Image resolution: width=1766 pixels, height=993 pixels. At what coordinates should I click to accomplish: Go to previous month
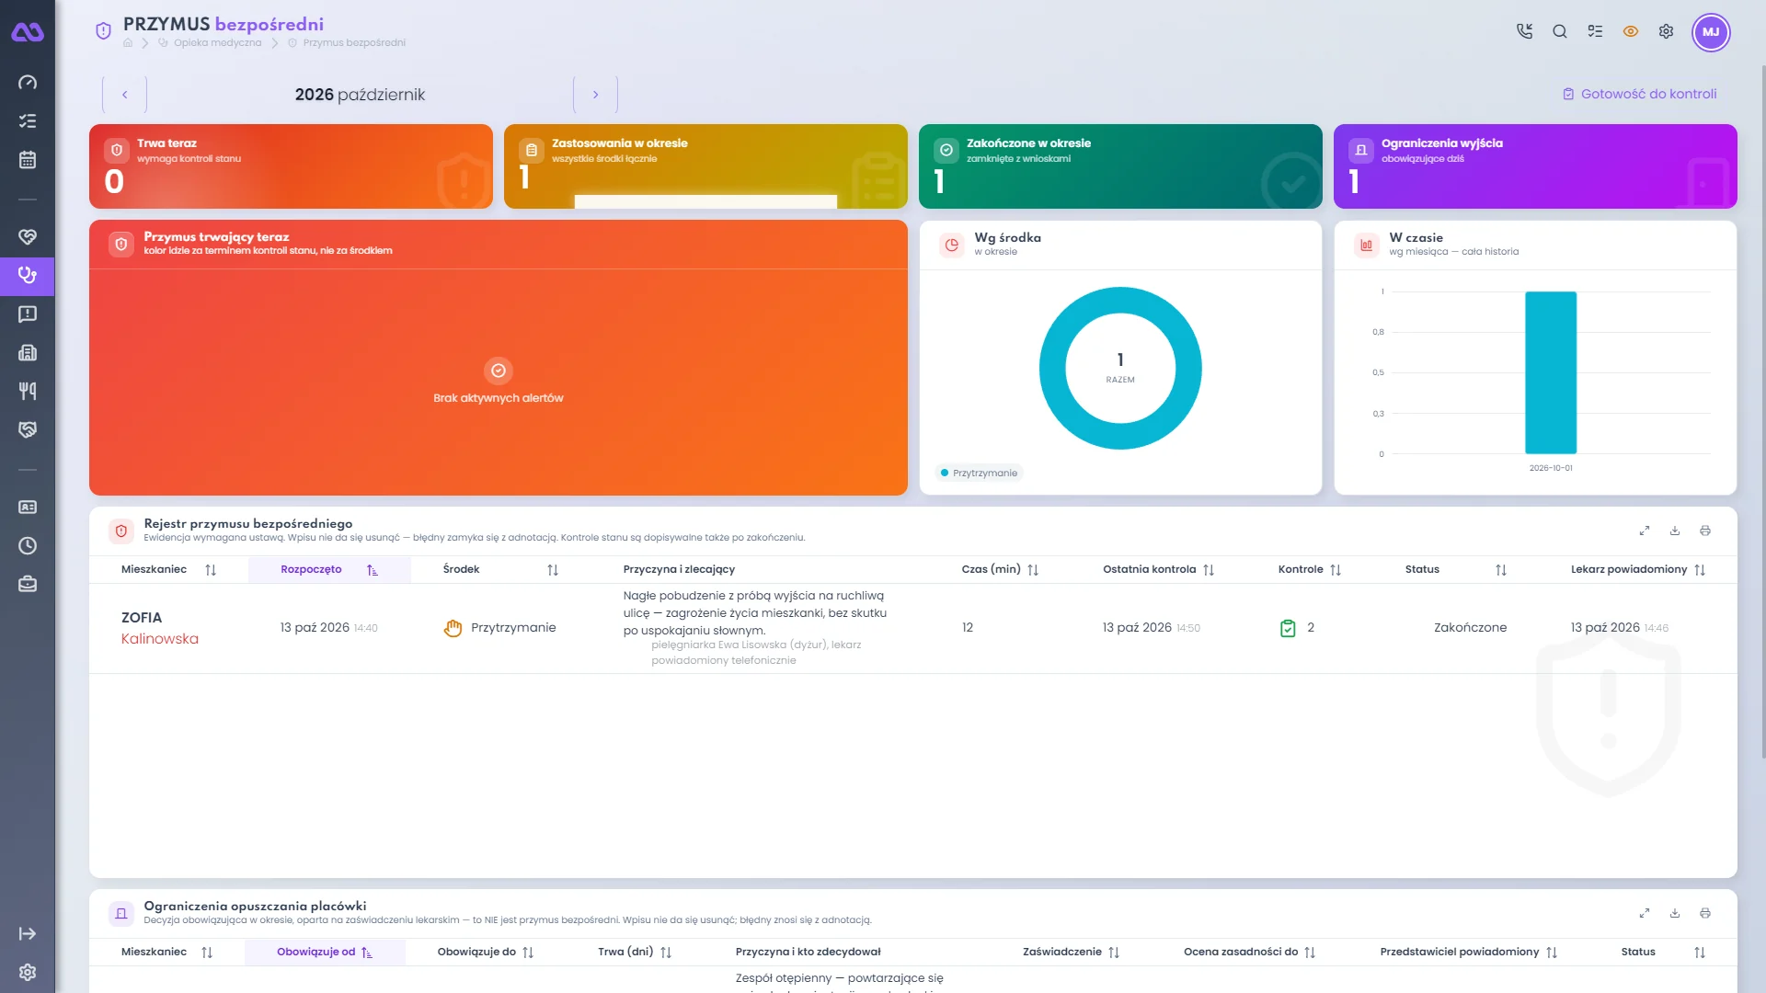point(125,95)
